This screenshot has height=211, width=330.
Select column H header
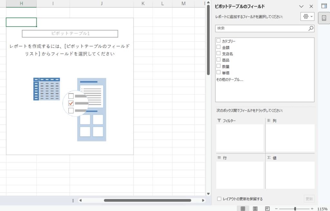click(x=21, y=4)
